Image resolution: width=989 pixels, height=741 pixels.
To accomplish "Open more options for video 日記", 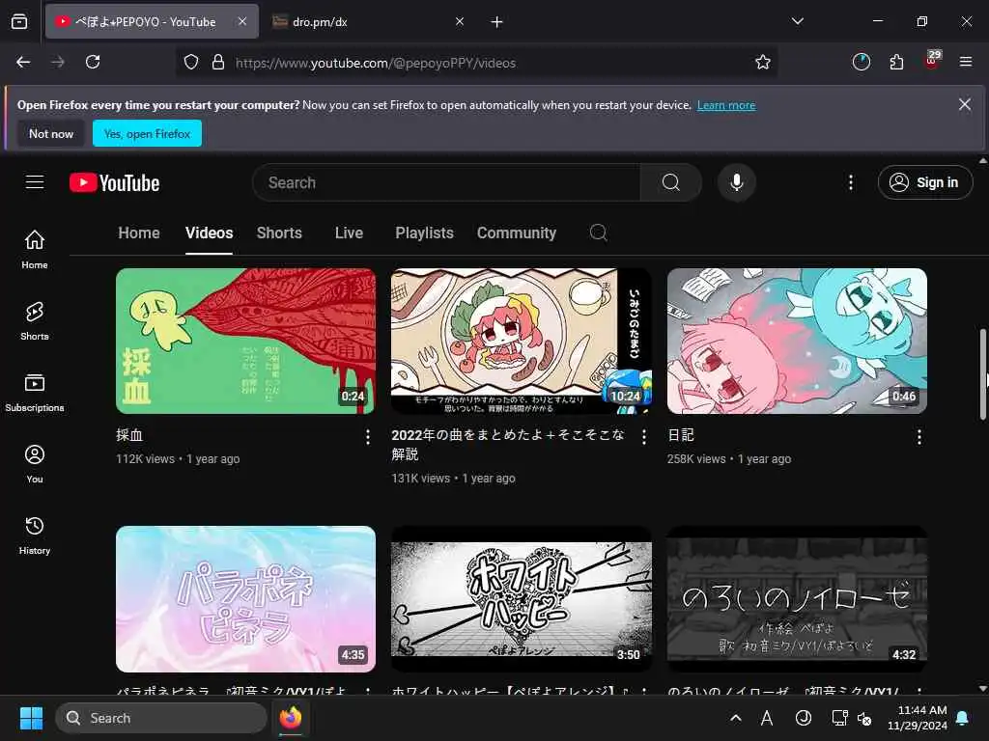I will (x=919, y=437).
